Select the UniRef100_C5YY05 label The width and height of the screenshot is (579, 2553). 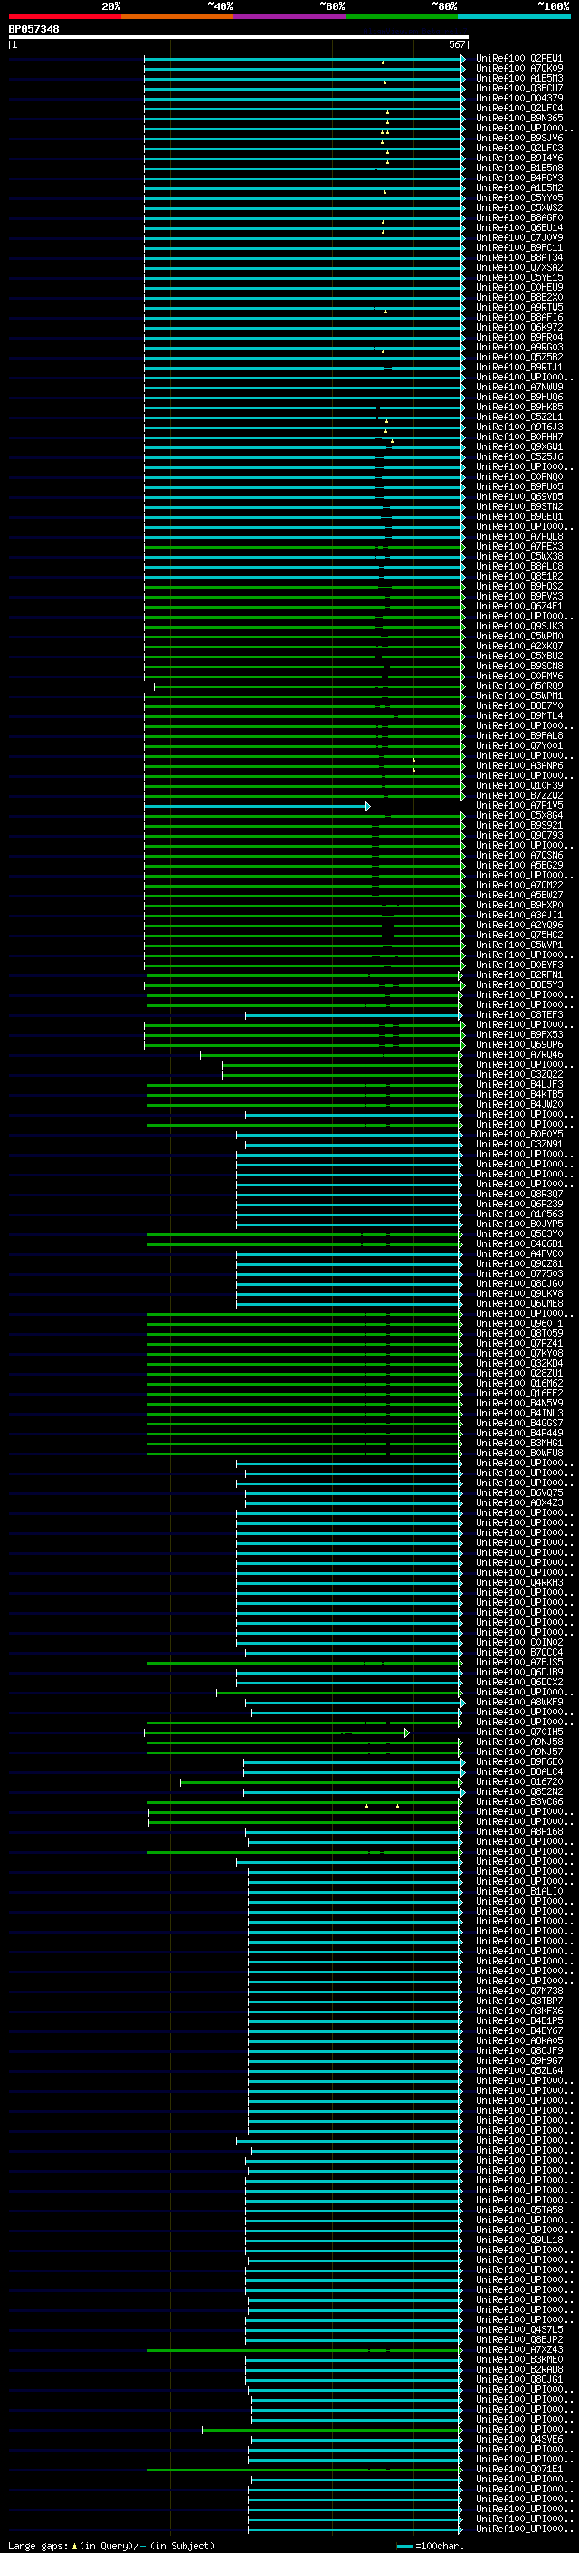(x=518, y=198)
